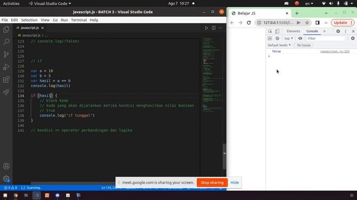The image size is (357, 200).
Task: Select the javascript.js editor tab
Action: point(30,28)
